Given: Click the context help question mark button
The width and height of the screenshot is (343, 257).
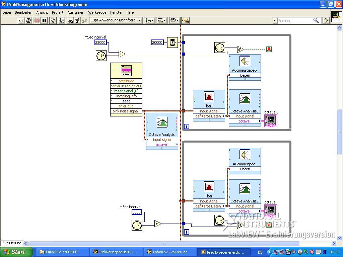Looking at the screenshot, I should 326,20.
